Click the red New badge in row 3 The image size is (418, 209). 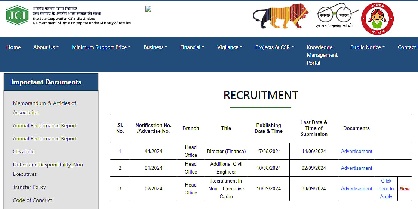405,189
